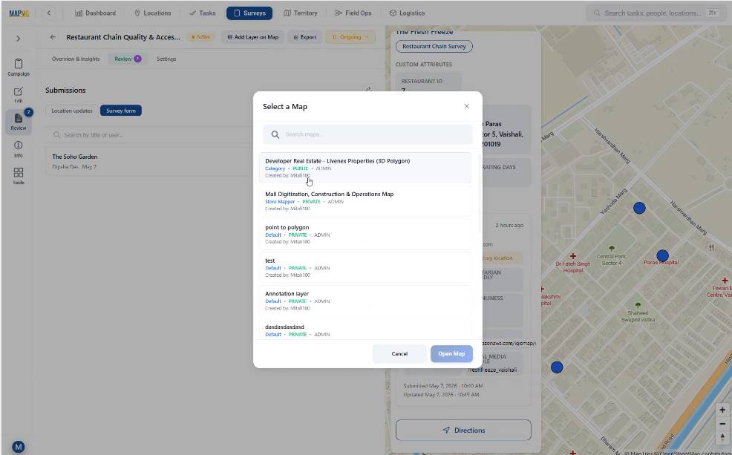Close the Select a Map dialog
Image resolution: width=732 pixels, height=455 pixels.
[466, 106]
